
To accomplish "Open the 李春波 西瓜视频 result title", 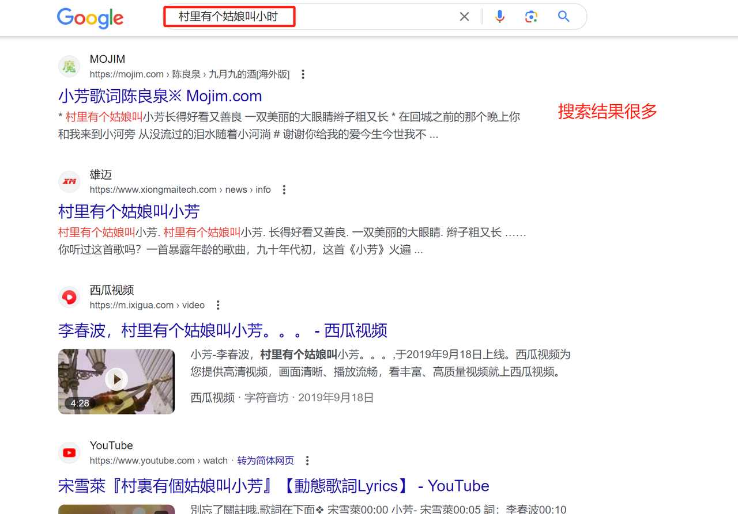I will coord(223,330).
